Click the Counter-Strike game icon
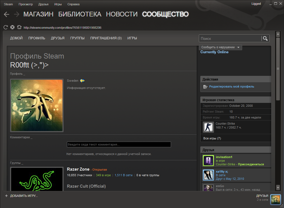Image resolution: width=284 pixels, height=208 pixels. [x=208, y=127]
